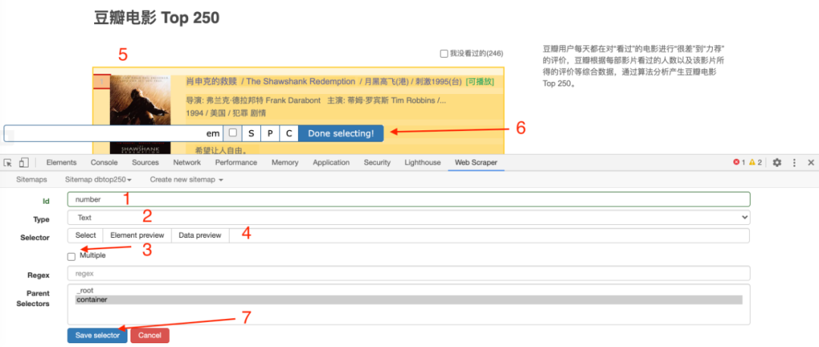
Task: Click the red error count indicator
Action: (739, 162)
